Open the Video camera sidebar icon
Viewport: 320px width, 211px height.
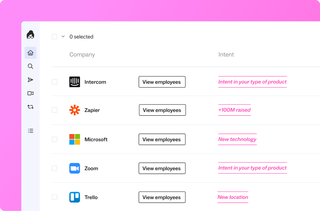[x=30, y=93]
